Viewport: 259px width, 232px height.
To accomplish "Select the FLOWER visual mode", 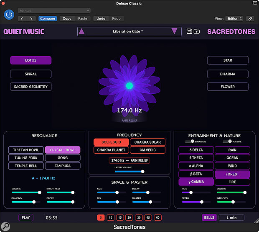I will pyautogui.click(x=228, y=87).
